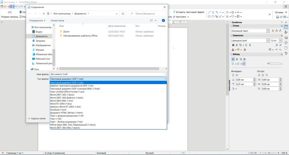Screen dimensions: 289x155
Task: Toggle underline Ч in sidebar
Action: tap(240, 45)
